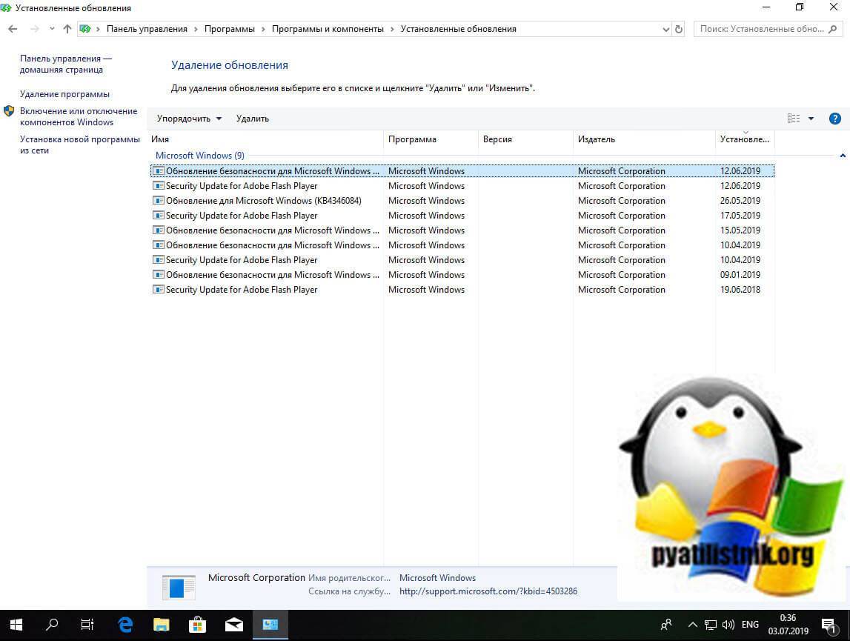Click the Refresh address bar button
This screenshot has height=641, width=850.
click(x=679, y=29)
